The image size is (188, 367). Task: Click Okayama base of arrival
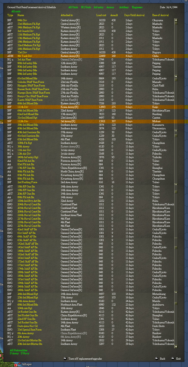pyautogui.click(x=157, y=20)
